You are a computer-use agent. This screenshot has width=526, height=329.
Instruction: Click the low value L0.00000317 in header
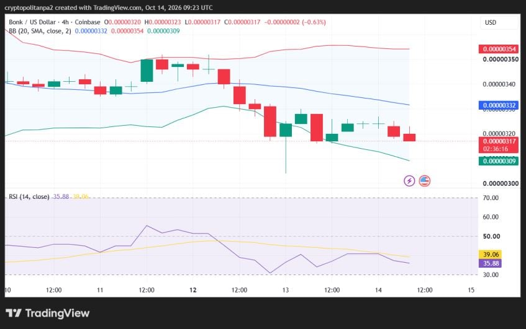(x=202, y=22)
